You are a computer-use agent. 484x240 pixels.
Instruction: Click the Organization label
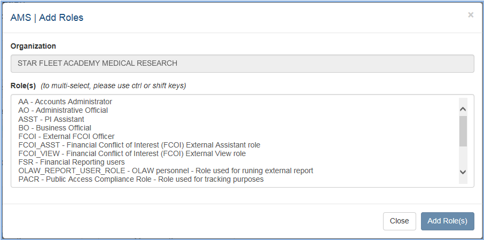33,47
